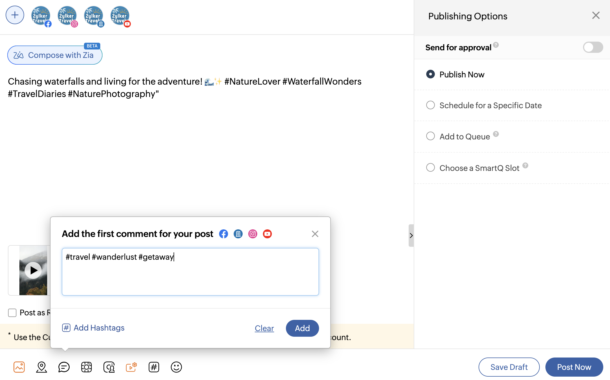Select Schedule for a Specific Date option
The width and height of the screenshot is (610, 380).
tap(431, 105)
